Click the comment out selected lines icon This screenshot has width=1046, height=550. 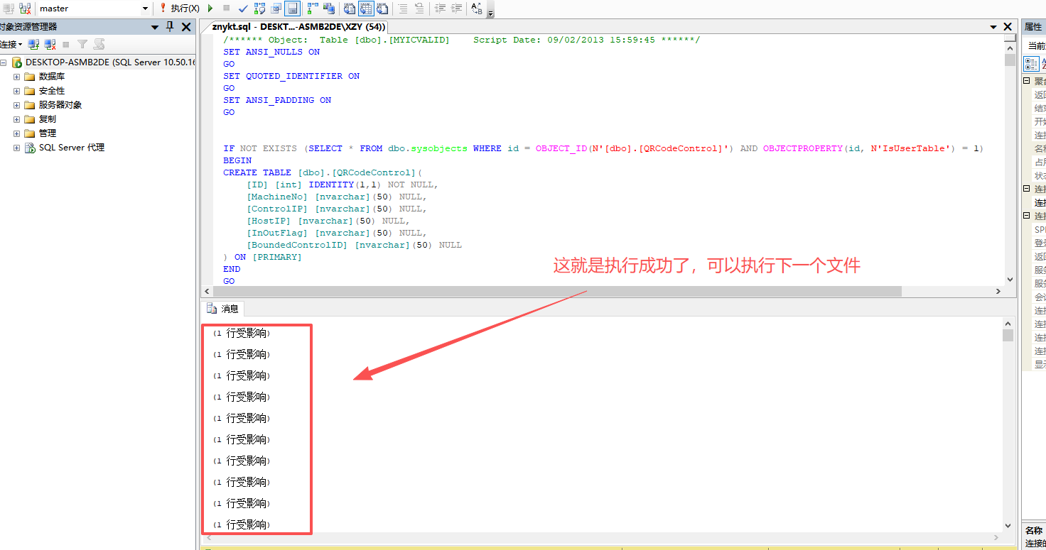(x=403, y=9)
